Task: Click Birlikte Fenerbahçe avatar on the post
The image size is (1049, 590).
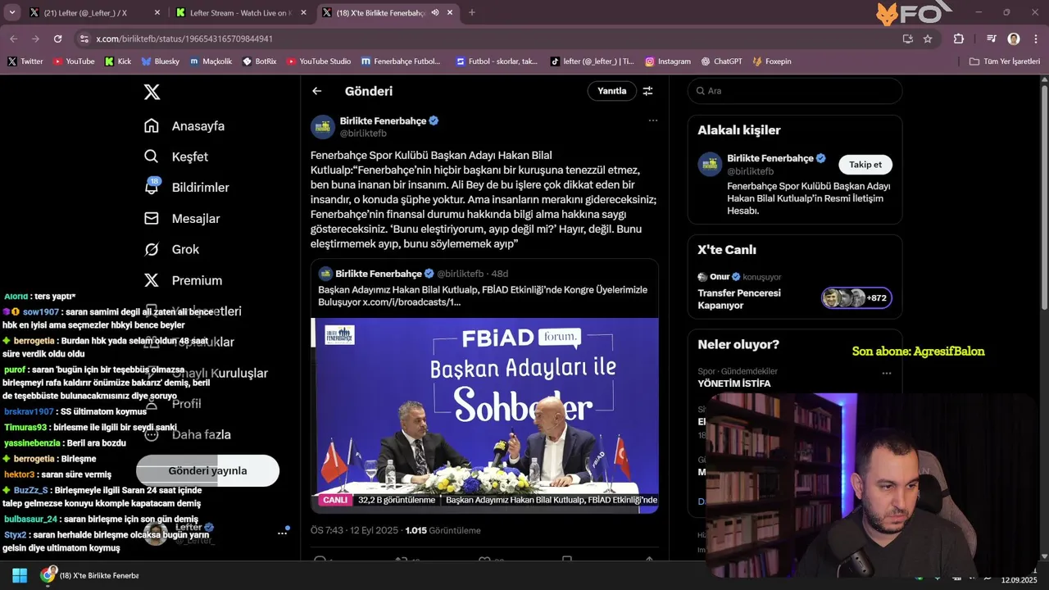Action: coord(322,126)
